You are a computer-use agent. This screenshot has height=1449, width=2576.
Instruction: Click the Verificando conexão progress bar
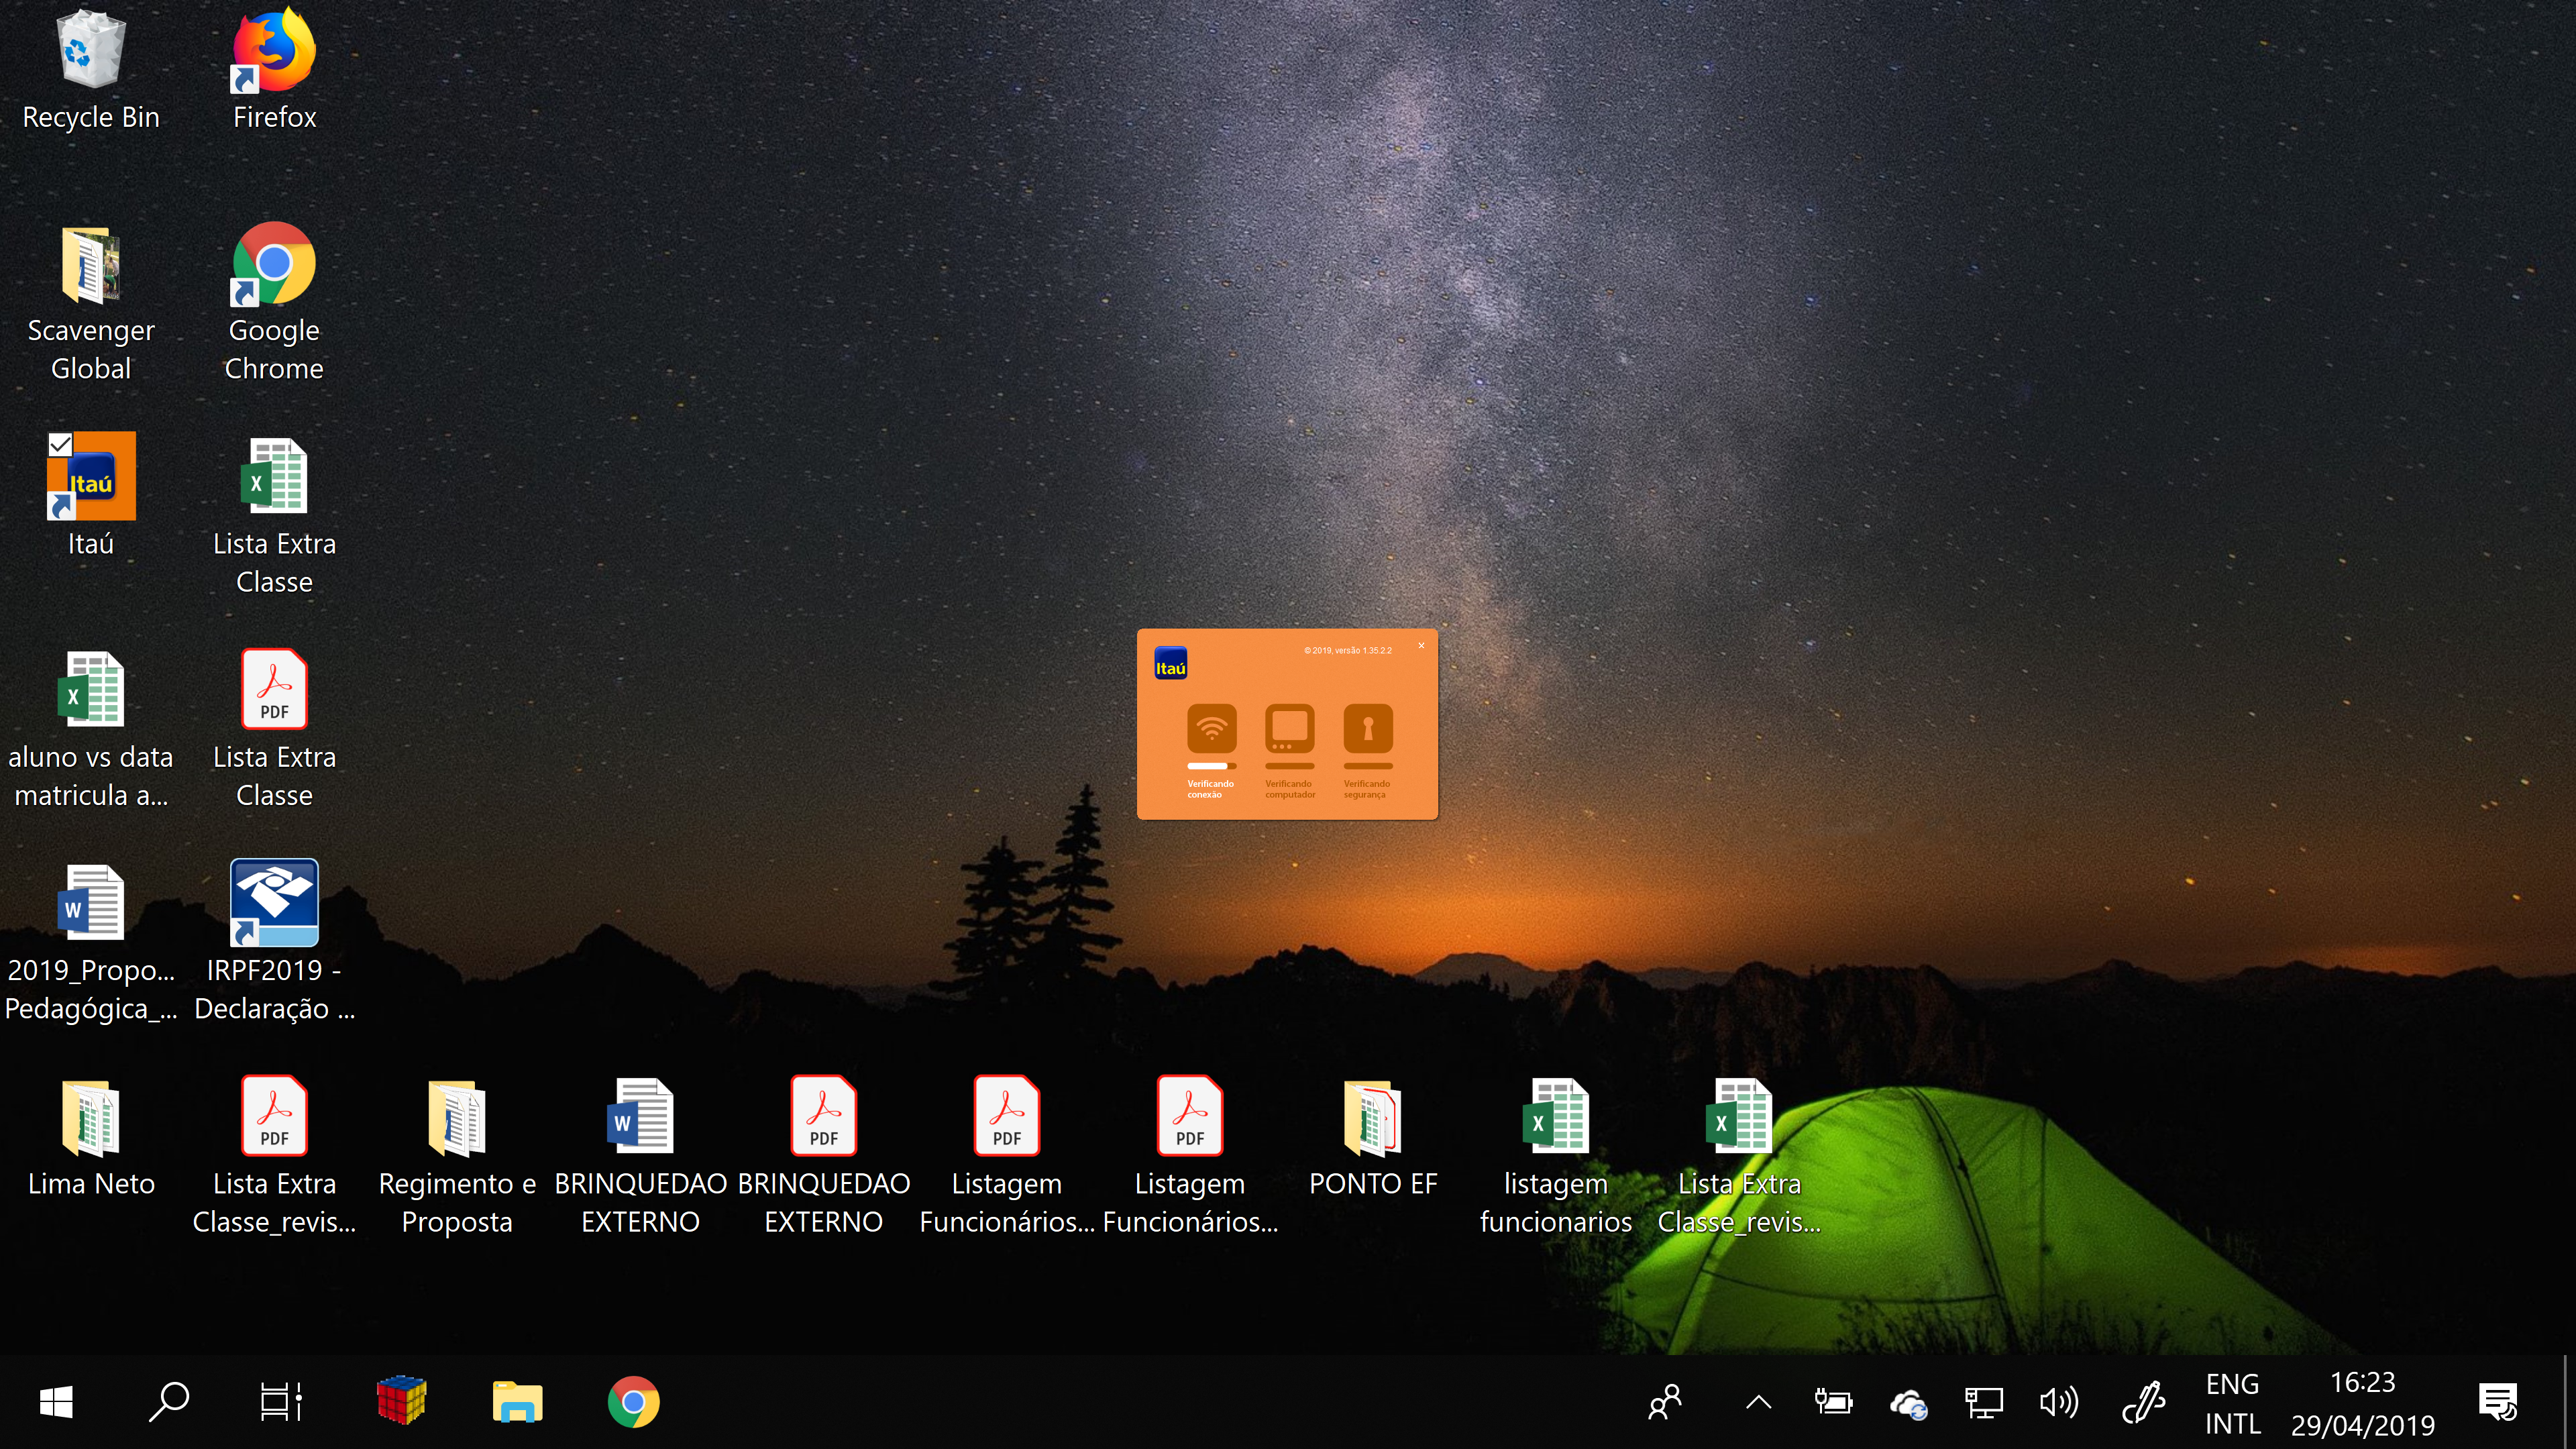(1211, 766)
